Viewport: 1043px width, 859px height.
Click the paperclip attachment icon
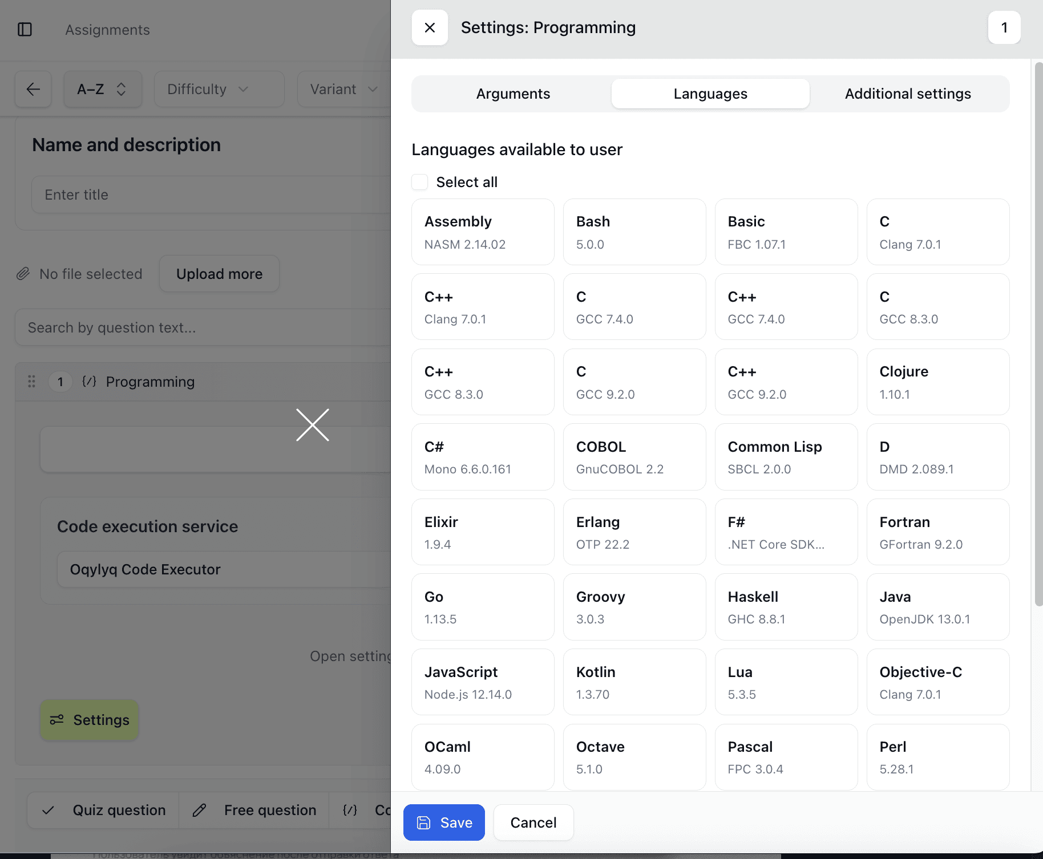click(x=23, y=274)
